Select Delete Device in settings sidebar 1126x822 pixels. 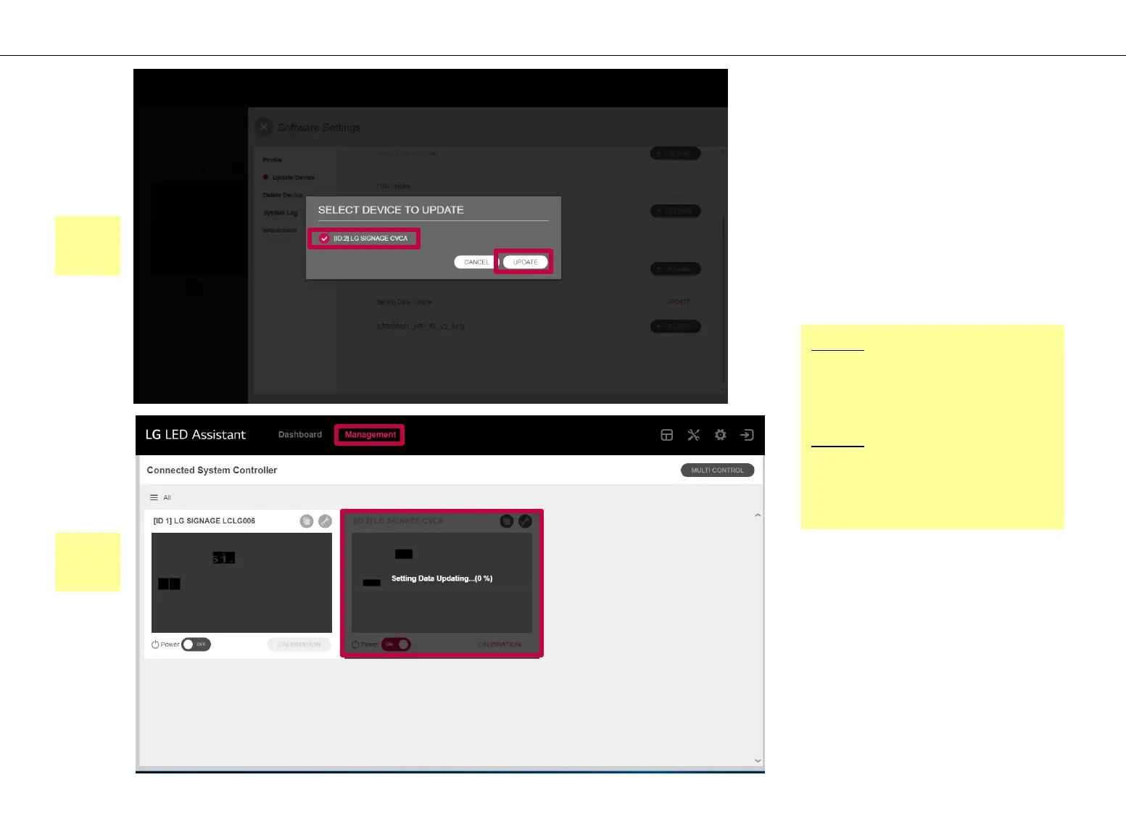pyautogui.click(x=283, y=195)
